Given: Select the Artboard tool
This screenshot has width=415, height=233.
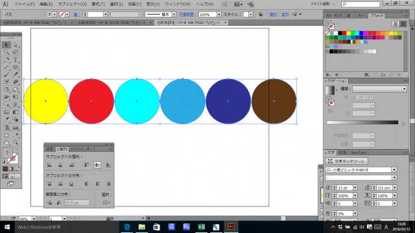Looking at the screenshot, I should tap(6, 135).
